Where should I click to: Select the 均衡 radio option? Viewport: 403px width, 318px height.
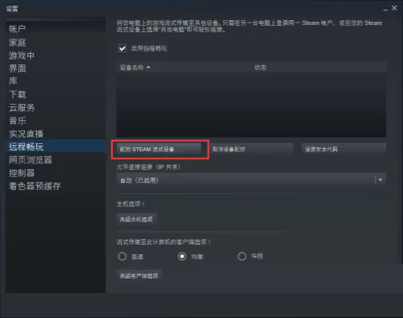182,257
